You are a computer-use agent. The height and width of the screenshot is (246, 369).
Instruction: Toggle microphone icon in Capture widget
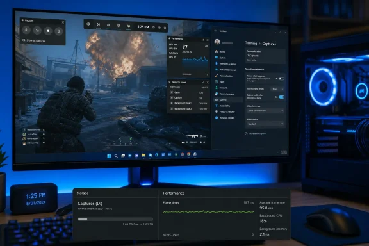click(58, 31)
